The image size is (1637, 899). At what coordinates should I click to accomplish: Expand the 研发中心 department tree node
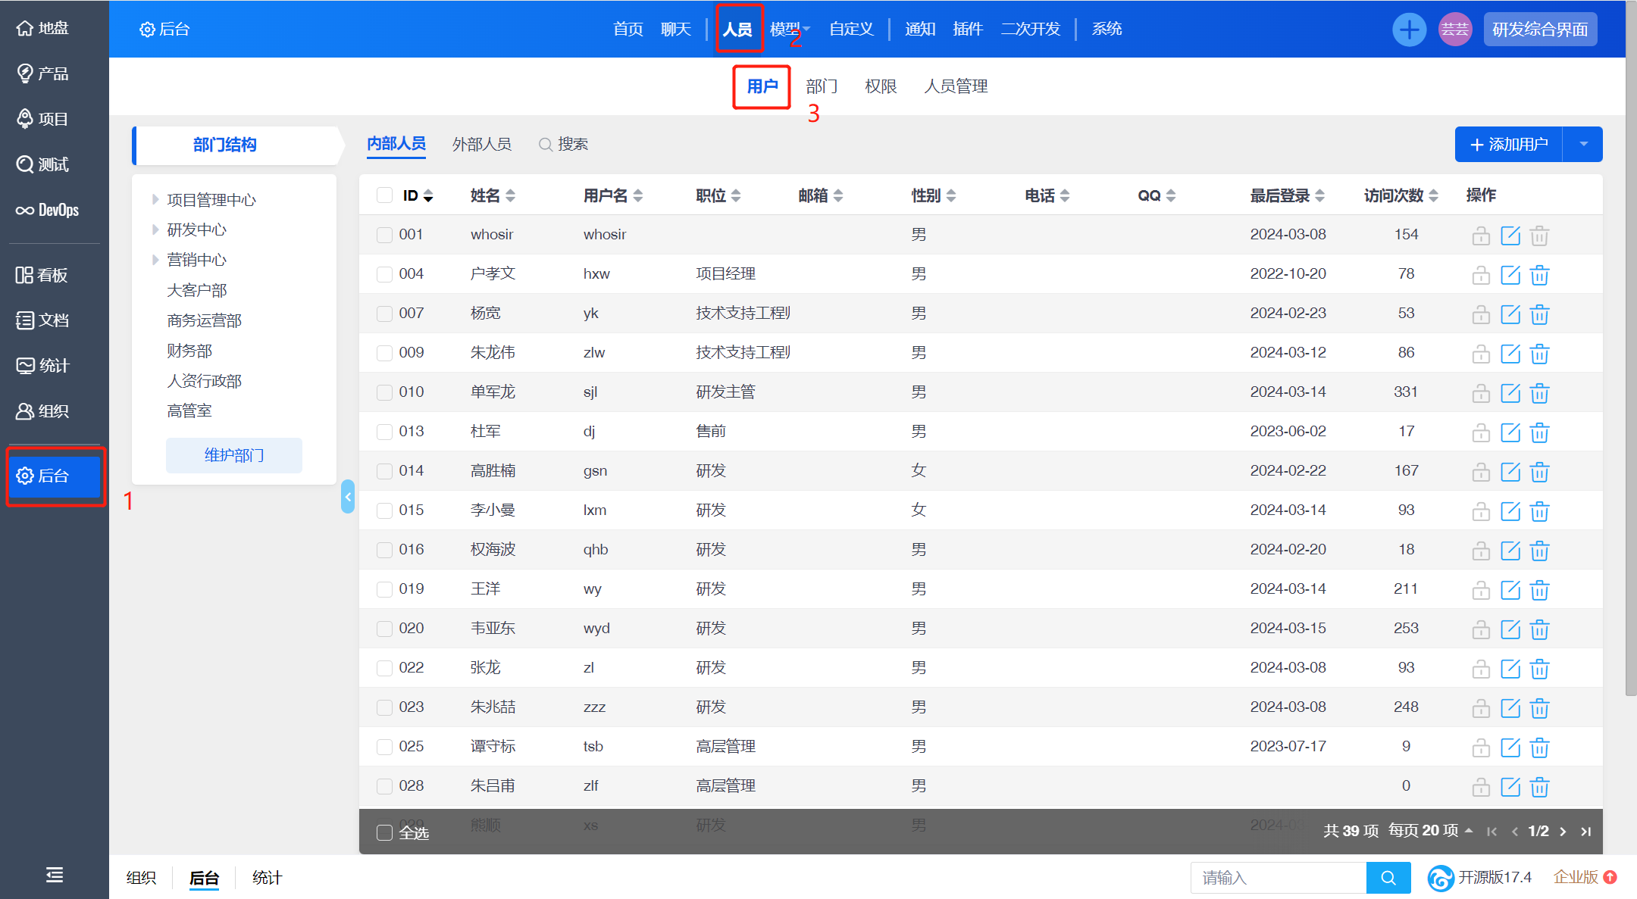point(155,229)
